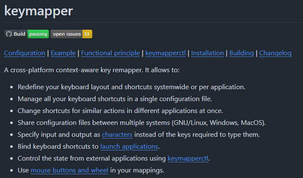Follow the characters link in bullet list

pyautogui.click(x=117, y=135)
